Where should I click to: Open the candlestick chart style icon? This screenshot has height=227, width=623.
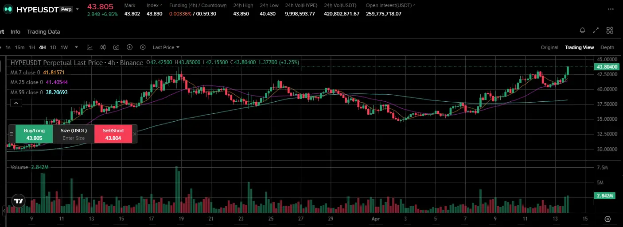103,47
